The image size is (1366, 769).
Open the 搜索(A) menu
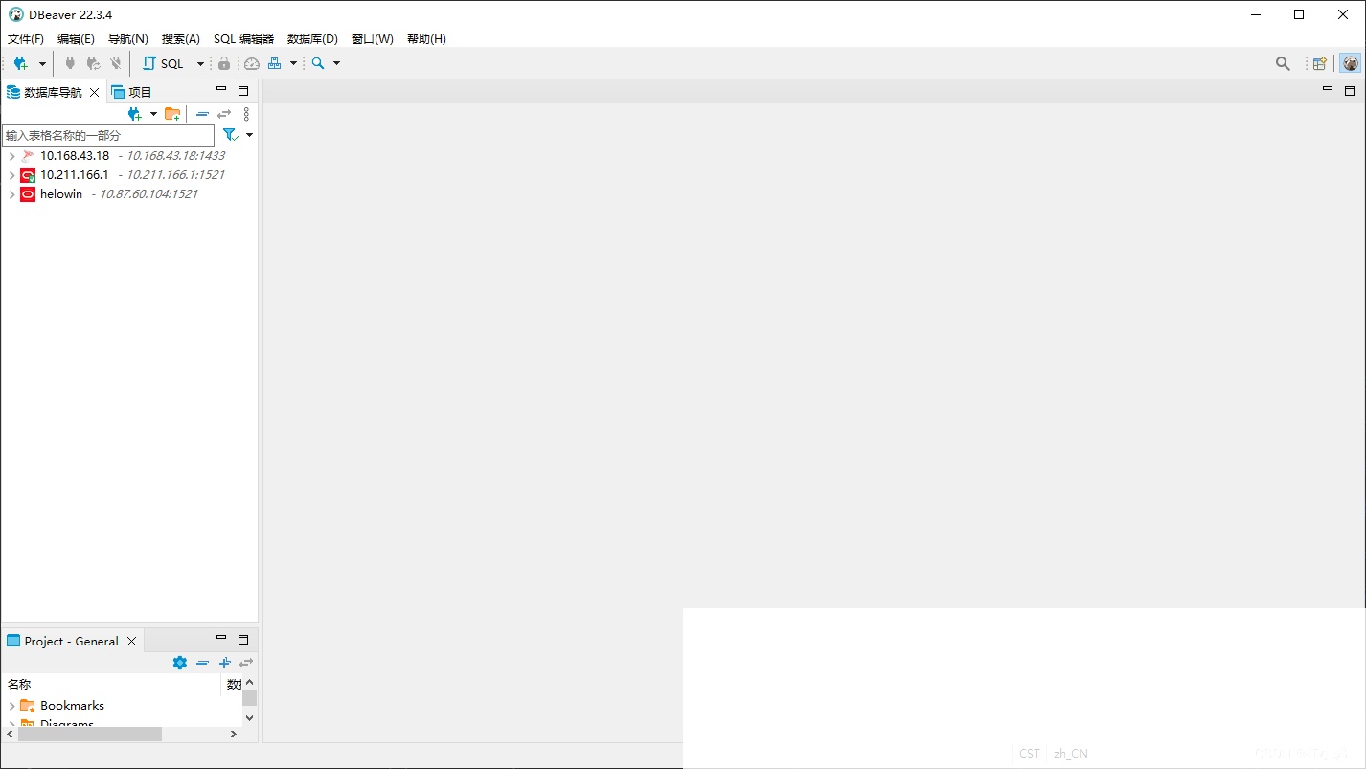point(181,39)
